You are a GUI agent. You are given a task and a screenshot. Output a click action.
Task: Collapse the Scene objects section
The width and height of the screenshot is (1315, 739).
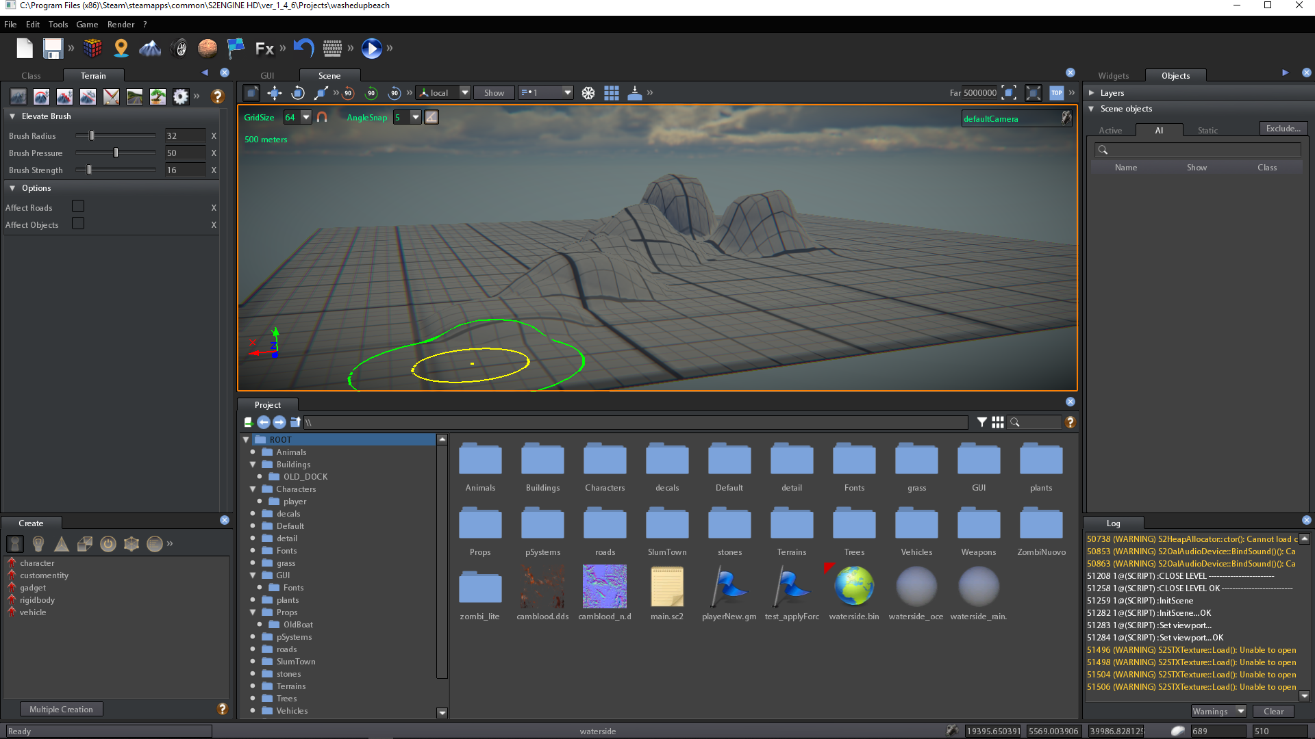[1092, 109]
